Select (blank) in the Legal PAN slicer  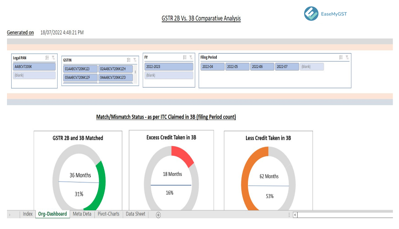(34, 75)
